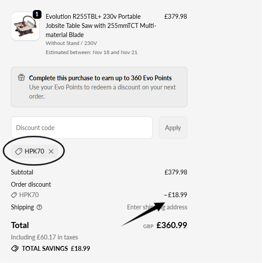Click the Enter shipping address text
262x263 pixels.
point(157,207)
